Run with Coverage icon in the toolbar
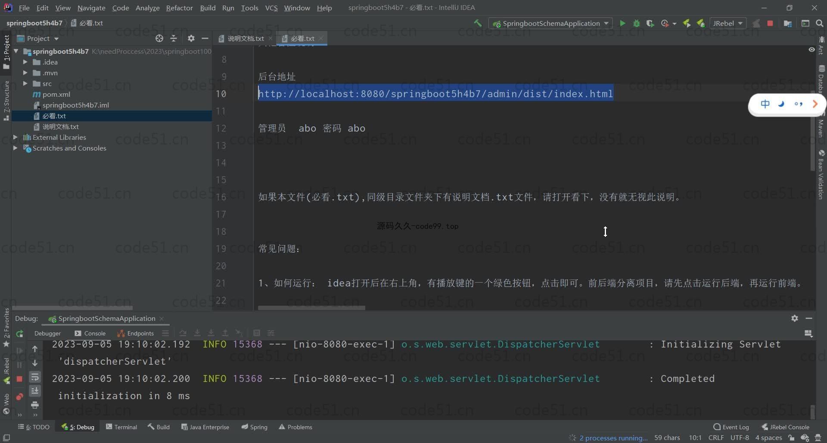This screenshot has height=443, width=827. (x=650, y=23)
